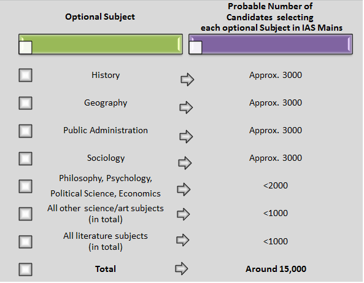The width and height of the screenshot is (364, 283).
Task: Toggle the Public Administration checkbox
Action: [25, 131]
